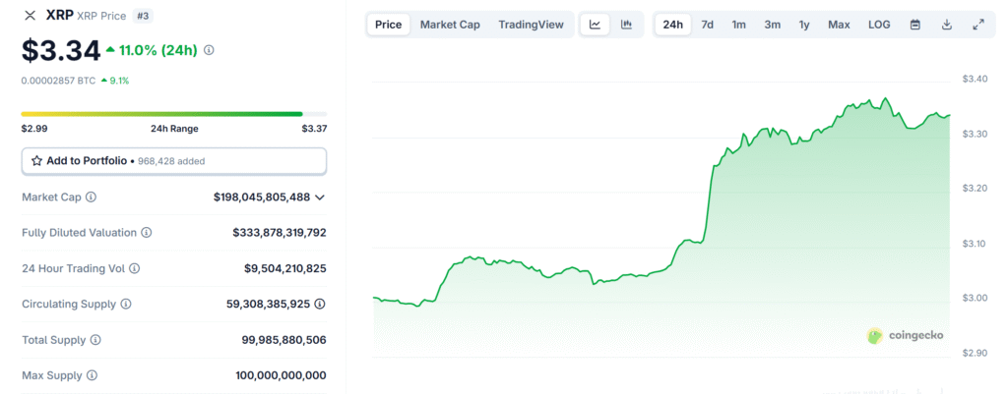Image resolution: width=1008 pixels, height=394 pixels.
Task: Click the line chart view icon
Action: [595, 25]
